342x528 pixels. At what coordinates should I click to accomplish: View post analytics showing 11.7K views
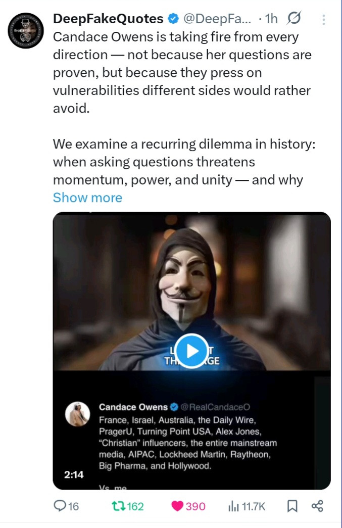point(247,506)
